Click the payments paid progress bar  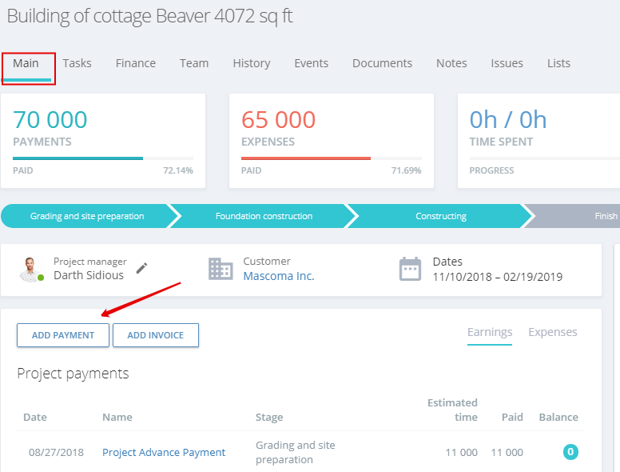(x=103, y=158)
